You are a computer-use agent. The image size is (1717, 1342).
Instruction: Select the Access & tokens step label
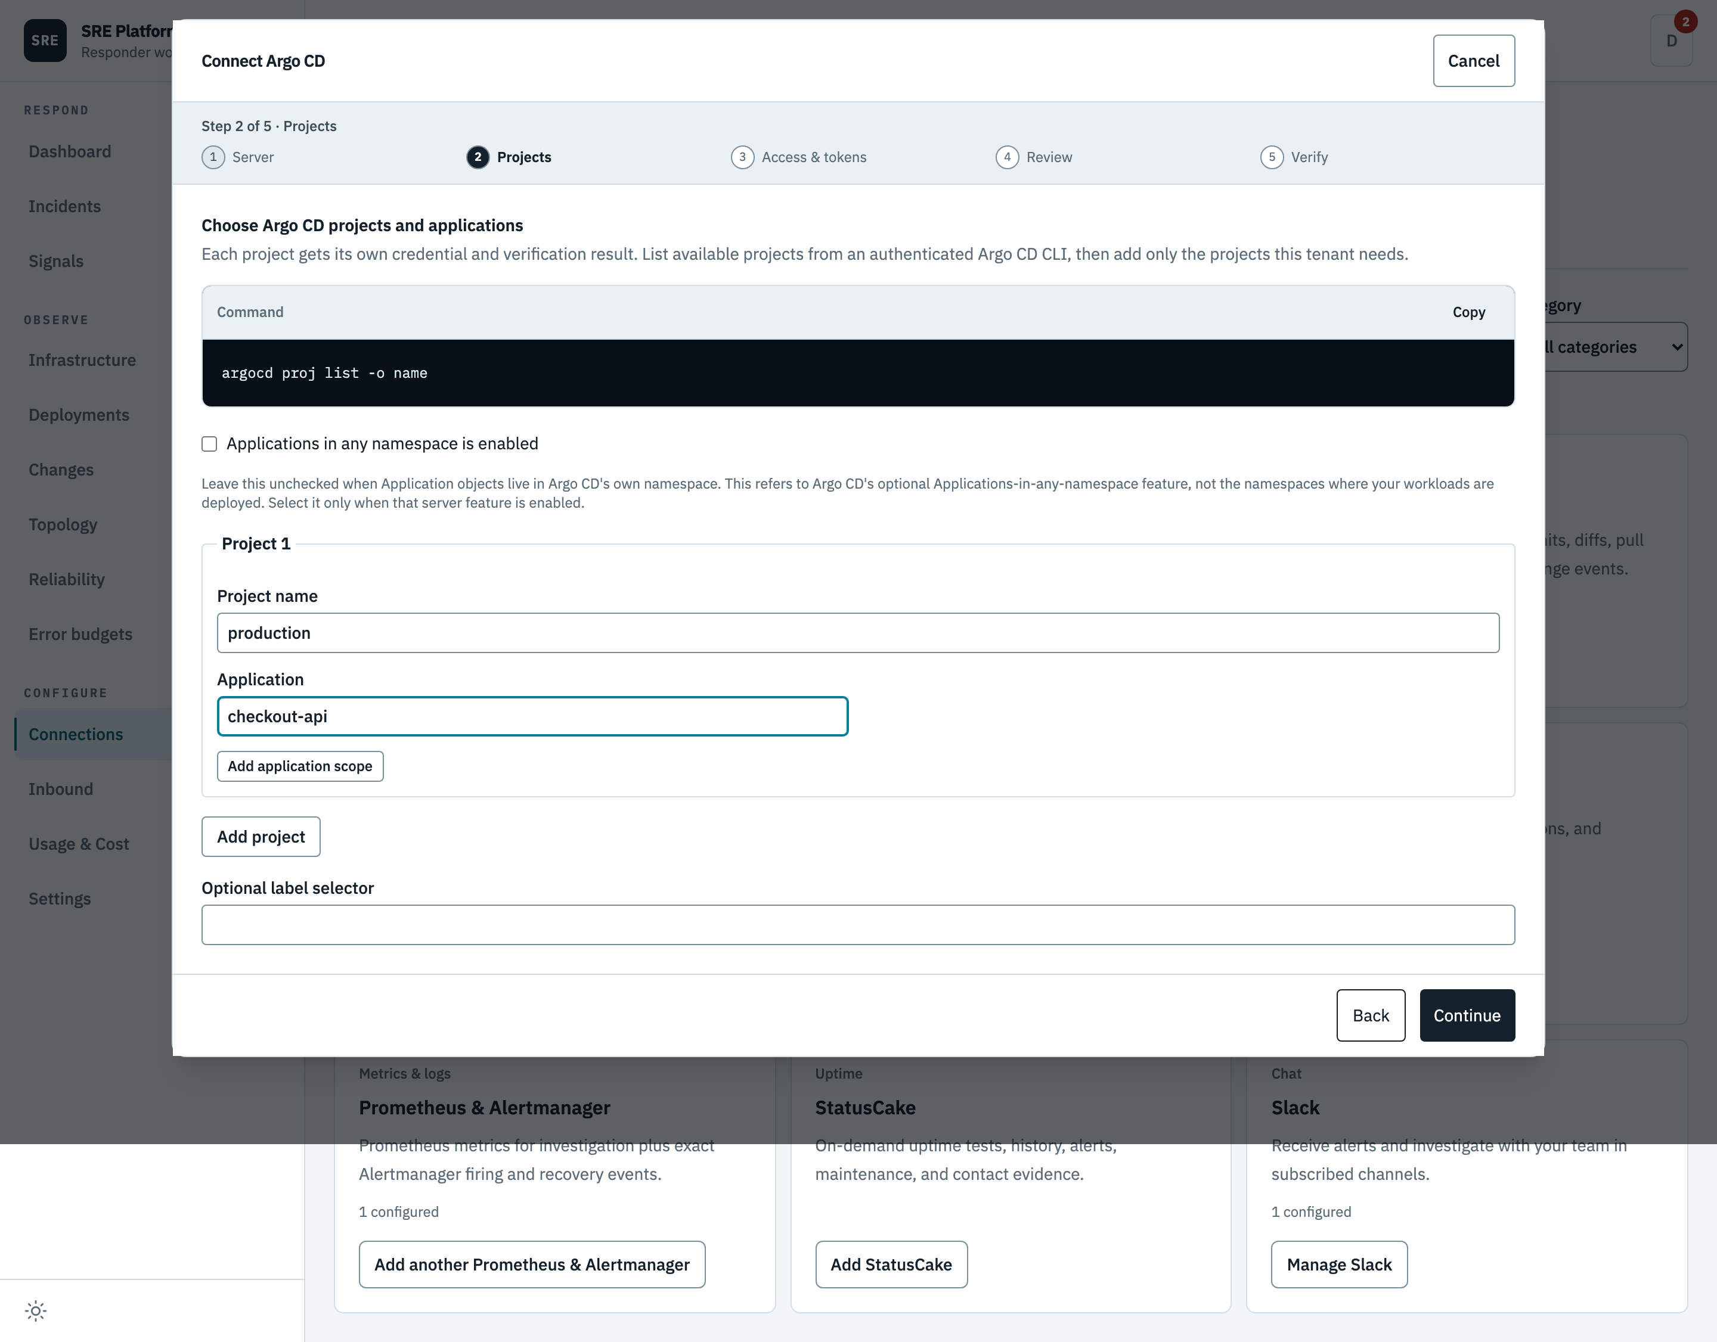(x=814, y=157)
